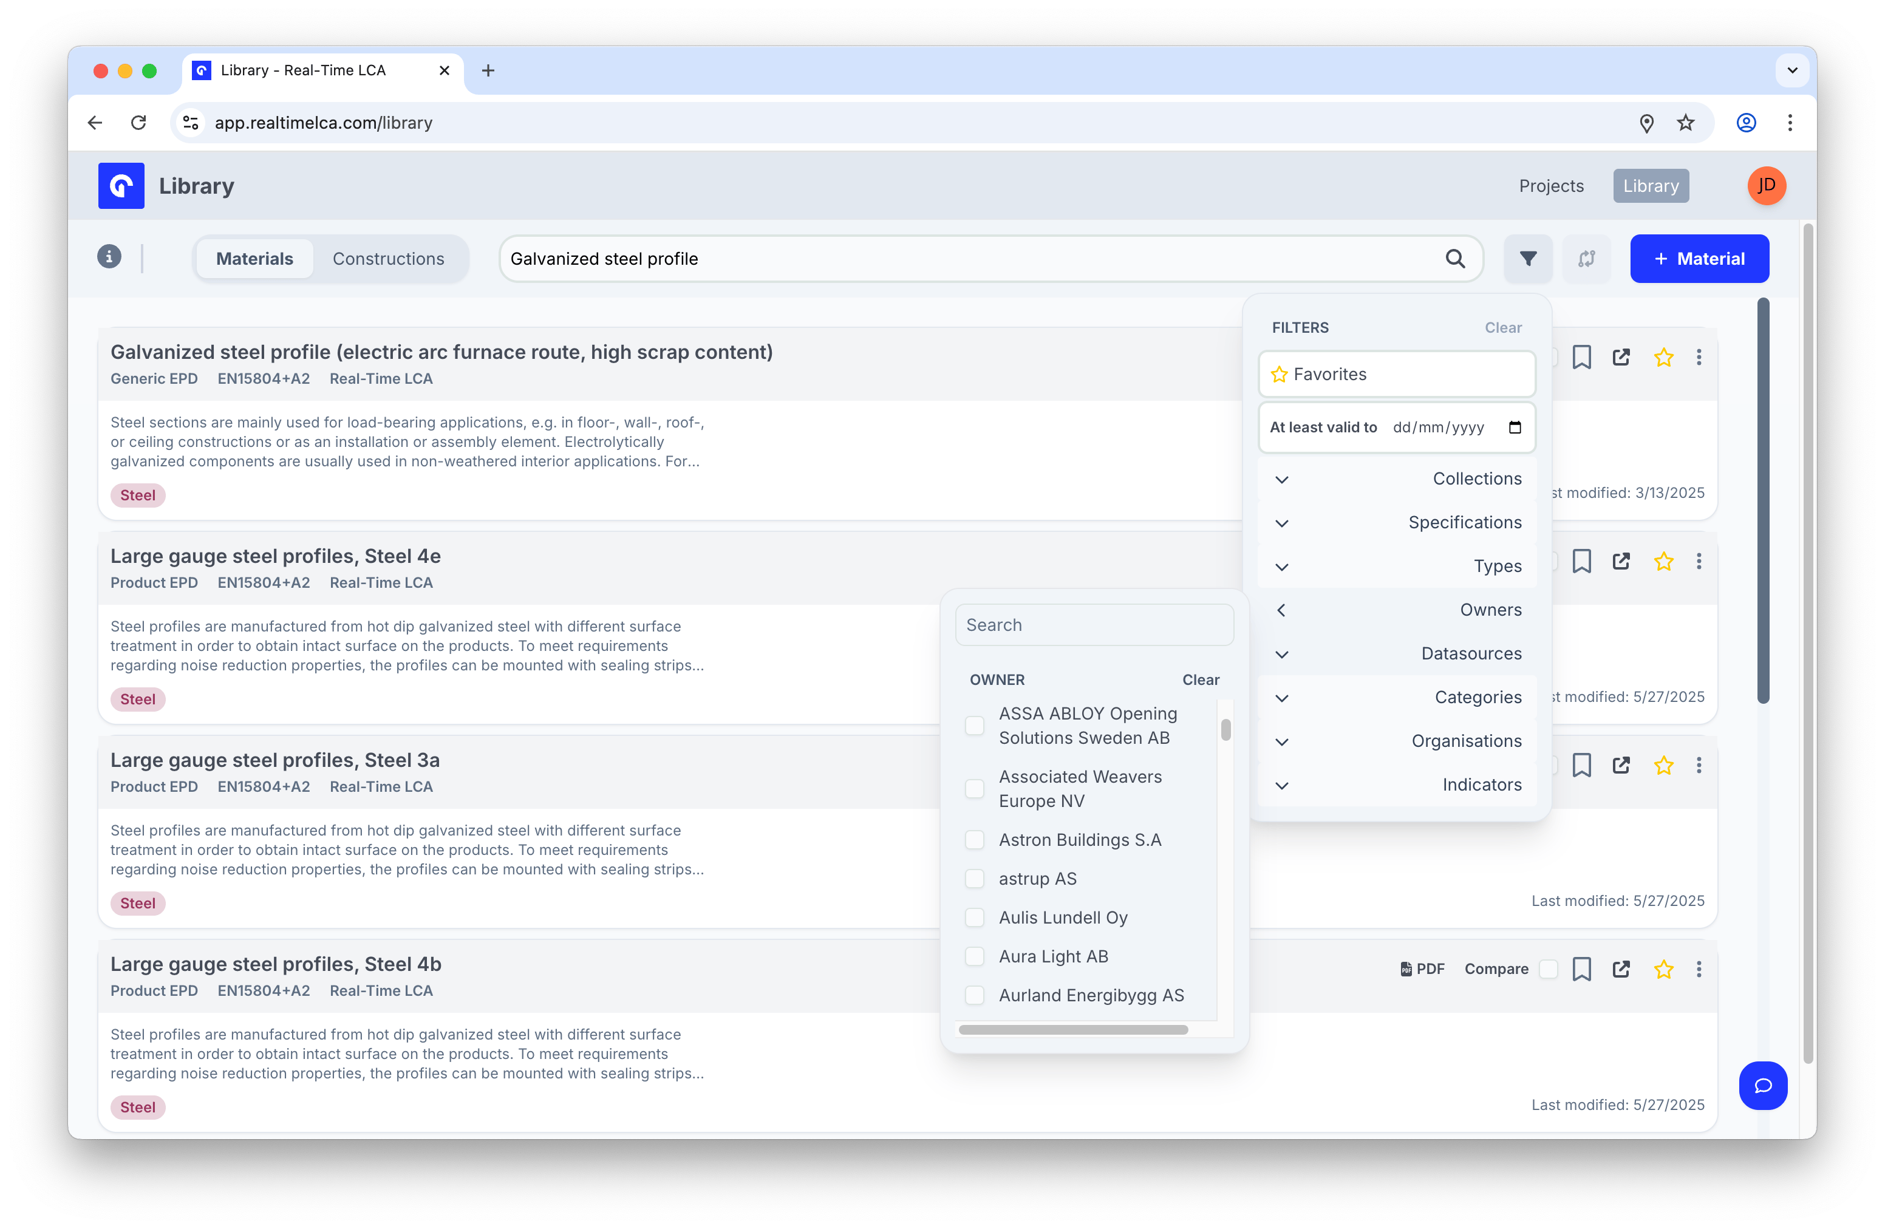
Task: Expand the Categories filter
Action: [x=1396, y=698]
